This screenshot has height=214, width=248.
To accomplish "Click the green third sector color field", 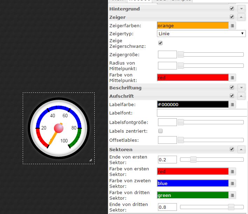I will pos(193,195).
